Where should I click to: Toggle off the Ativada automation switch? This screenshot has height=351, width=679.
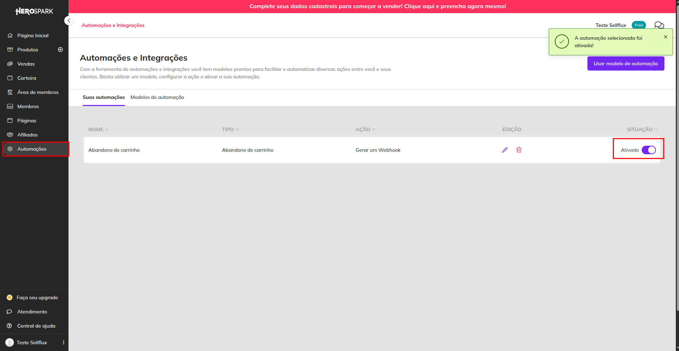click(648, 150)
